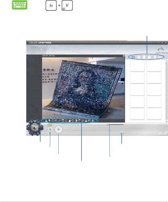Minimize the LifeFrame window

(x=159, y=43)
